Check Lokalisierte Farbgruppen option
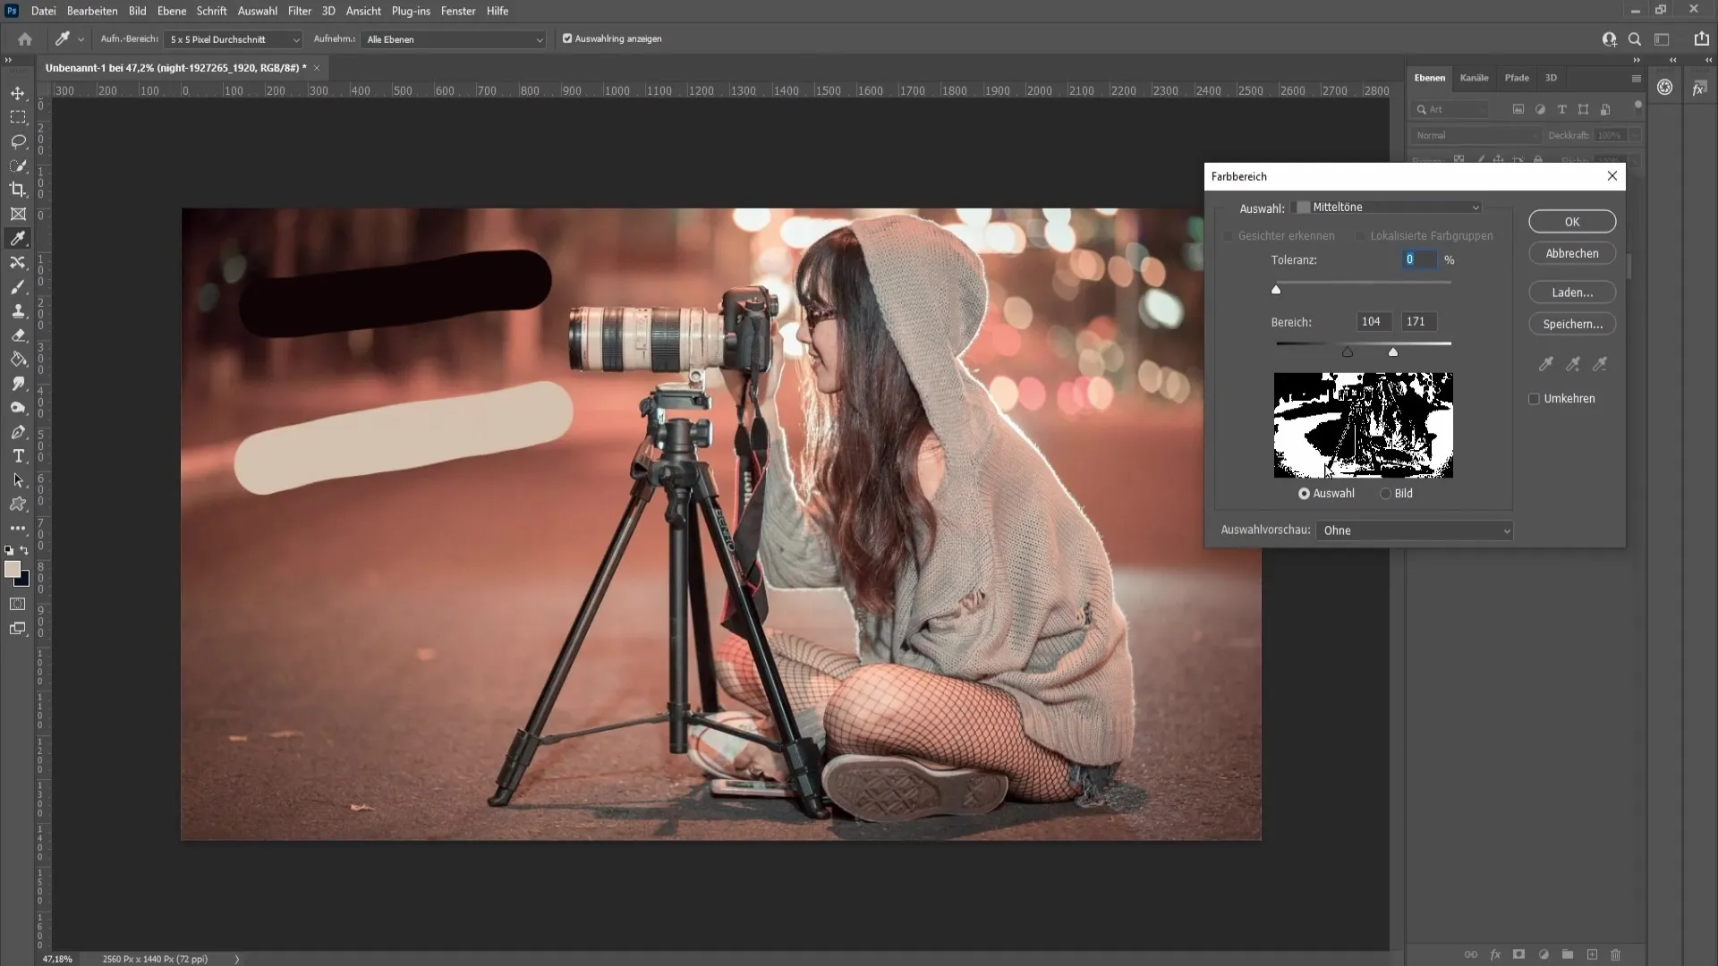Screen dimensions: 1718x966 point(1361,236)
